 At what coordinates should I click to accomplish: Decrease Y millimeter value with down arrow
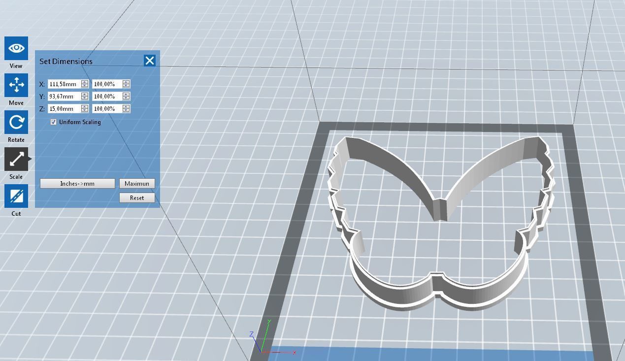(x=85, y=98)
